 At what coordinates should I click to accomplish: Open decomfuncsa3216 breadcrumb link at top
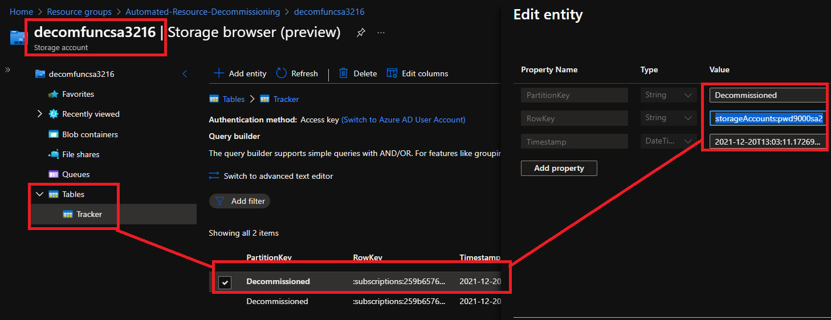[x=329, y=11]
